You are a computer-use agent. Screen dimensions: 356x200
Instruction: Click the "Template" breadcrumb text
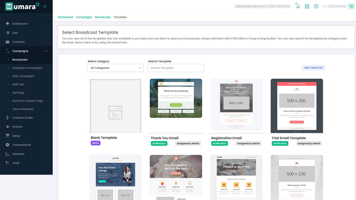pos(120,17)
